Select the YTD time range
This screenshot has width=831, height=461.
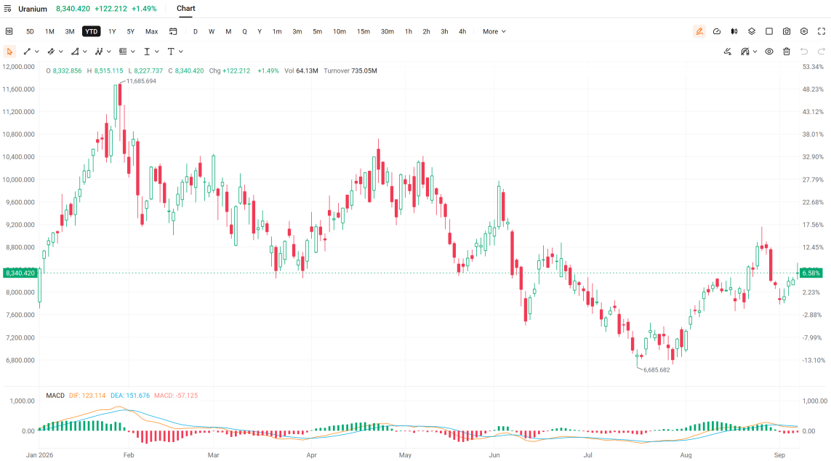click(91, 31)
